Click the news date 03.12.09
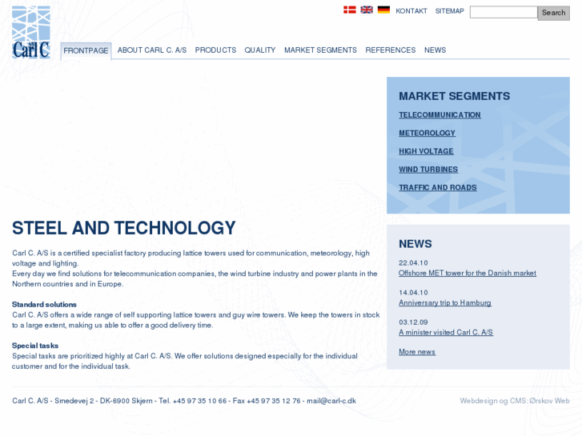 [x=413, y=322]
